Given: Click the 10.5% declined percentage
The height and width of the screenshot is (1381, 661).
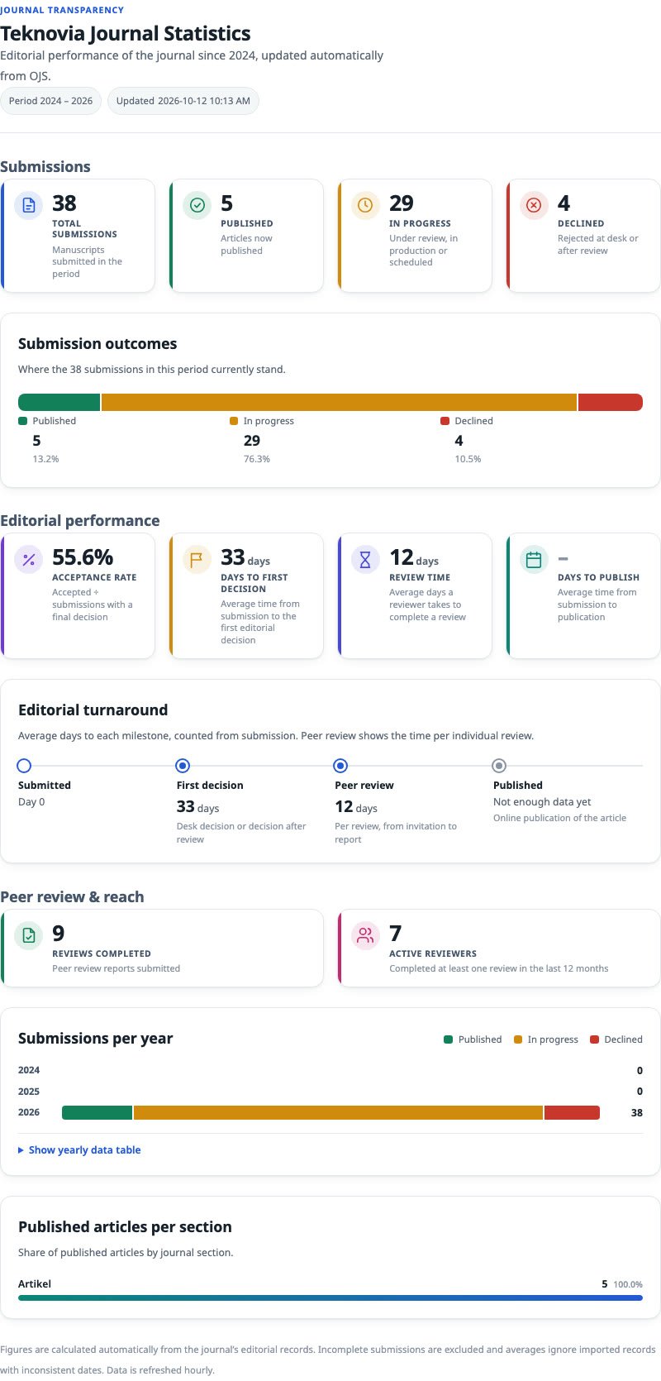Looking at the screenshot, I should (468, 459).
